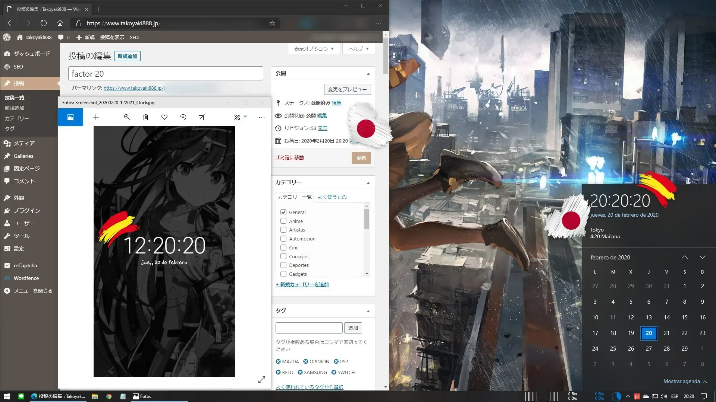Viewport: 716px width, 402px height.
Task: Bookmark the page with the star icon
Action: coord(273,23)
